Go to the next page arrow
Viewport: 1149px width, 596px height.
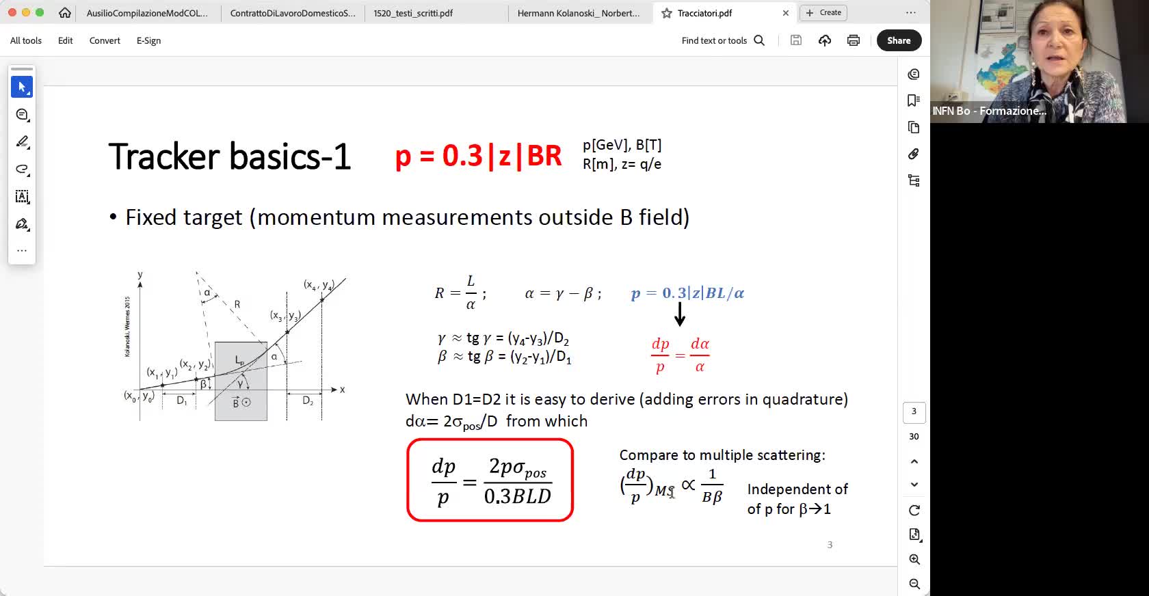tap(914, 485)
